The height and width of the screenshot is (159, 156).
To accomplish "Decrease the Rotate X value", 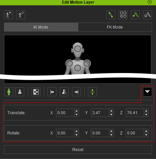I will (x=76, y=135).
